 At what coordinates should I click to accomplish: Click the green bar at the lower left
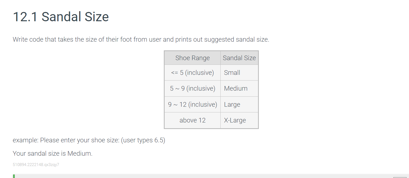[14, 176]
